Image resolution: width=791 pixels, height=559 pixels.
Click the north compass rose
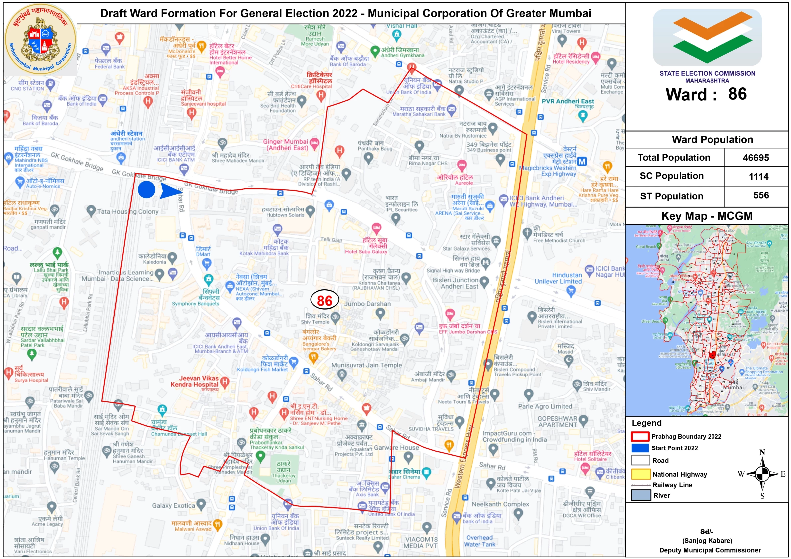[x=762, y=474]
